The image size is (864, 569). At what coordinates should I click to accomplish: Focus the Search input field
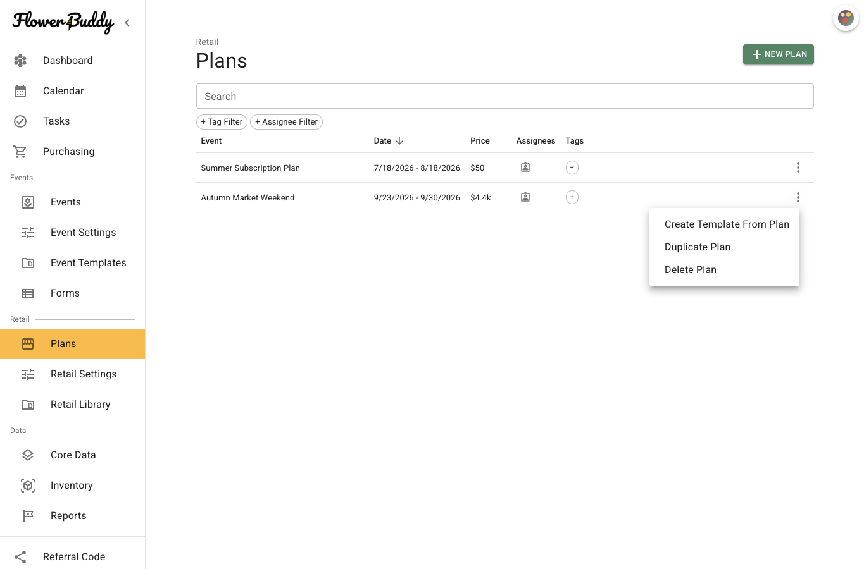505,96
